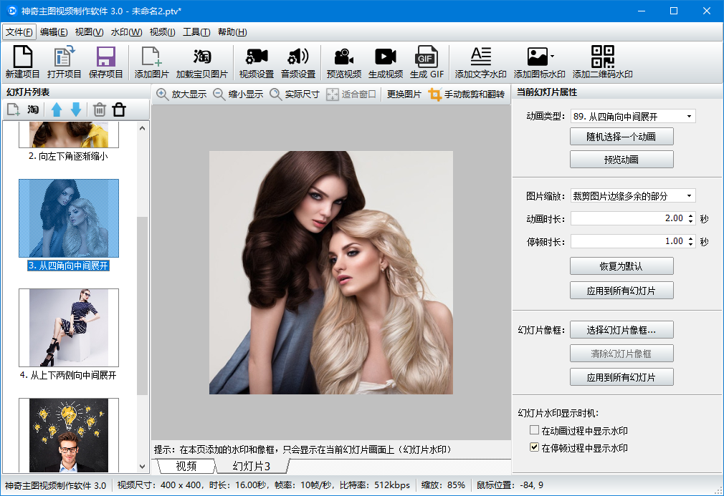Click 预览视频 to preview the video
The width and height of the screenshot is (724, 496).
tap(344, 62)
